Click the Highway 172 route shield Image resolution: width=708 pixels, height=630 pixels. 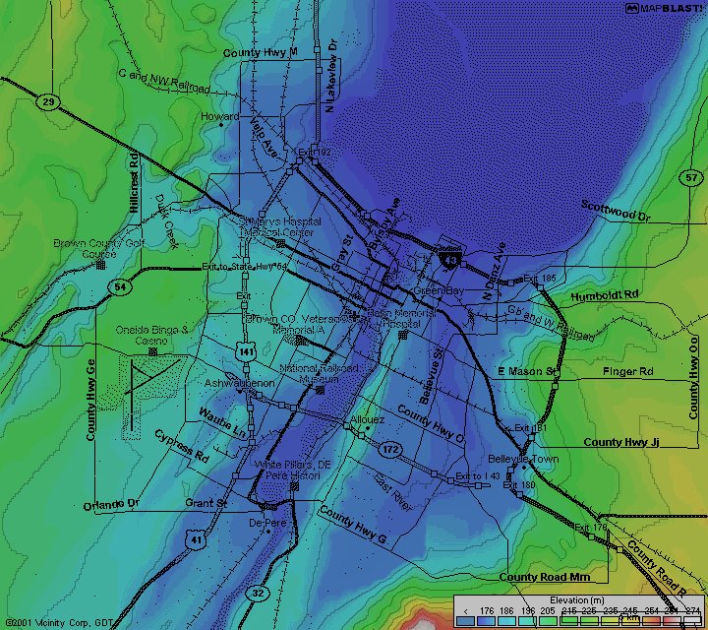coord(390,450)
